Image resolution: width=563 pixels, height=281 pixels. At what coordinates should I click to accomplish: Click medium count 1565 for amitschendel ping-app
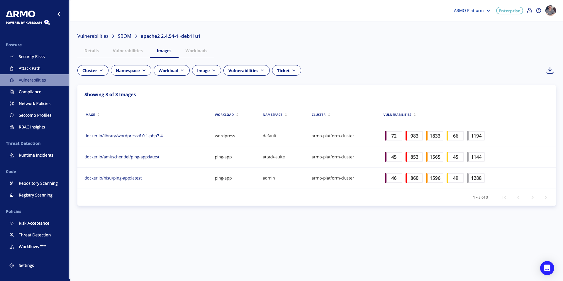point(435,157)
